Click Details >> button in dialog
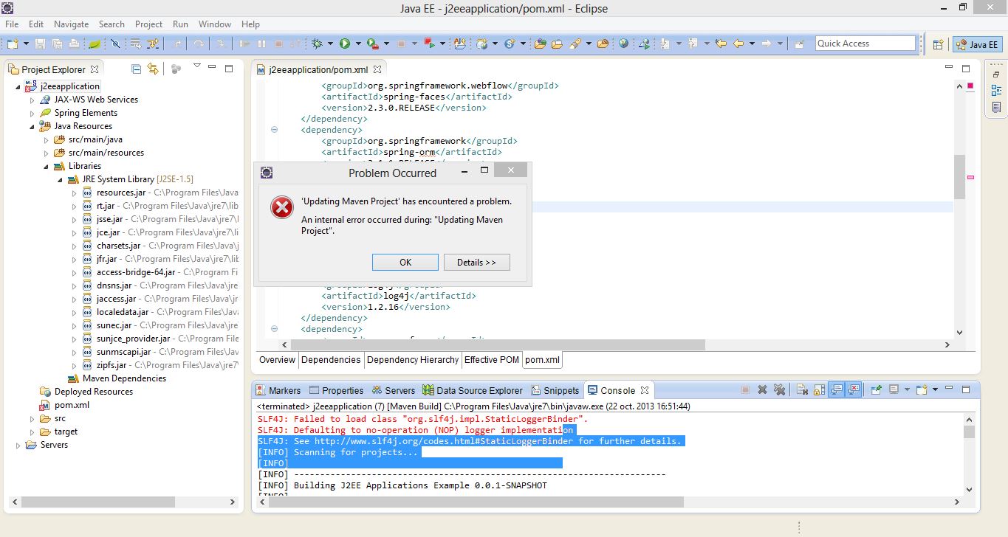 pyautogui.click(x=476, y=263)
